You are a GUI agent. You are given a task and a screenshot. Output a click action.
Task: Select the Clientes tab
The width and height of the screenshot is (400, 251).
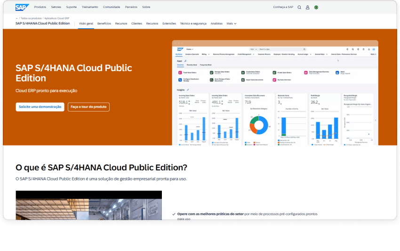point(137,24)
